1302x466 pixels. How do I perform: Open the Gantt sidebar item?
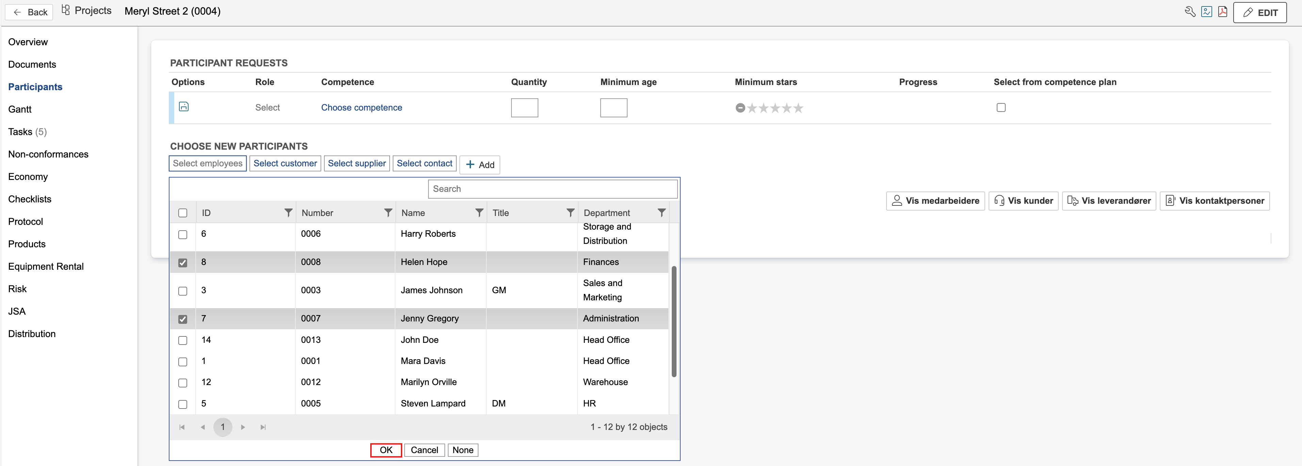tap(20, 109)
